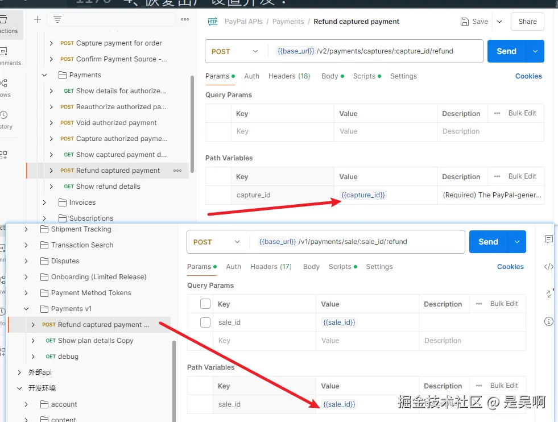Open POST method dropdown for v2 captures request
The height and width of the screenshot is (422, 558).
point(235,51)
